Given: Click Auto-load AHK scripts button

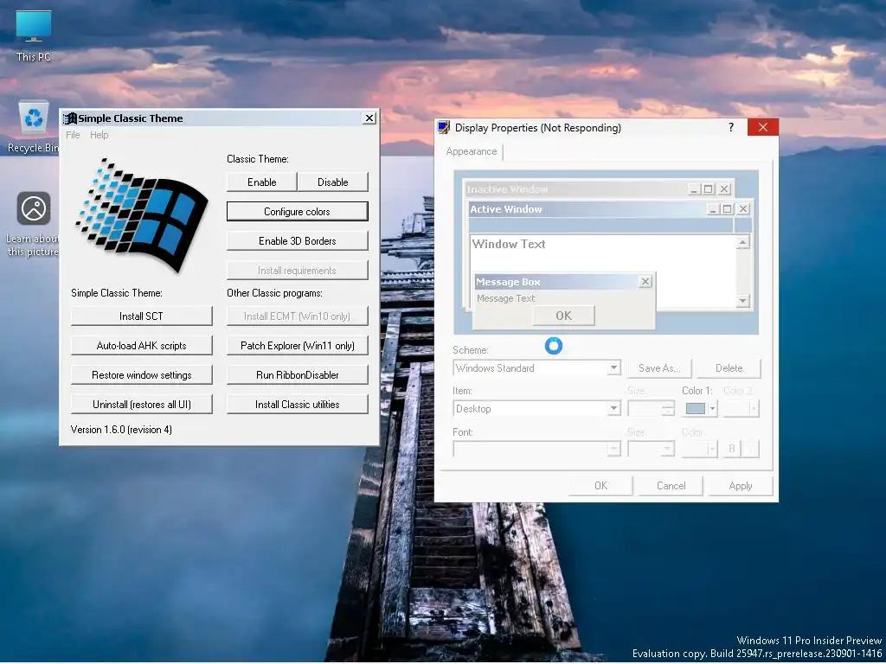Looking at the screenshot, I should tap(141, 346).
